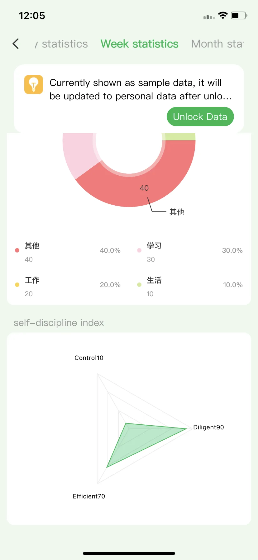The height and width of the screenshot is (560, 258).
Task: Select the pink 学习 legend dot
Action: pos(139,250)
